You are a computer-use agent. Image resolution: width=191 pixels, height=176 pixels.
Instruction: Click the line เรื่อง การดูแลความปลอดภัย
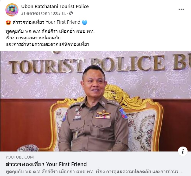(33, 38)
